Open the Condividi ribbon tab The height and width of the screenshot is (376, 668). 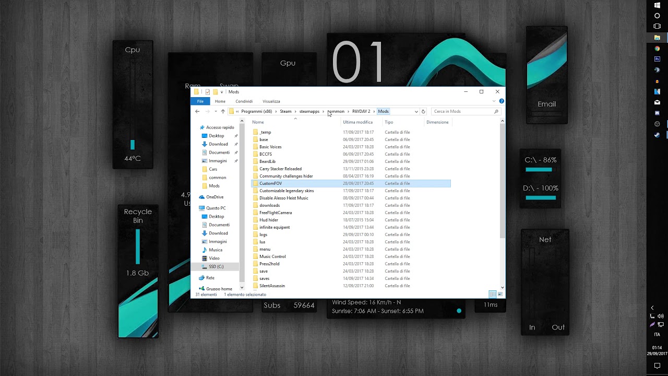[244, 101]
